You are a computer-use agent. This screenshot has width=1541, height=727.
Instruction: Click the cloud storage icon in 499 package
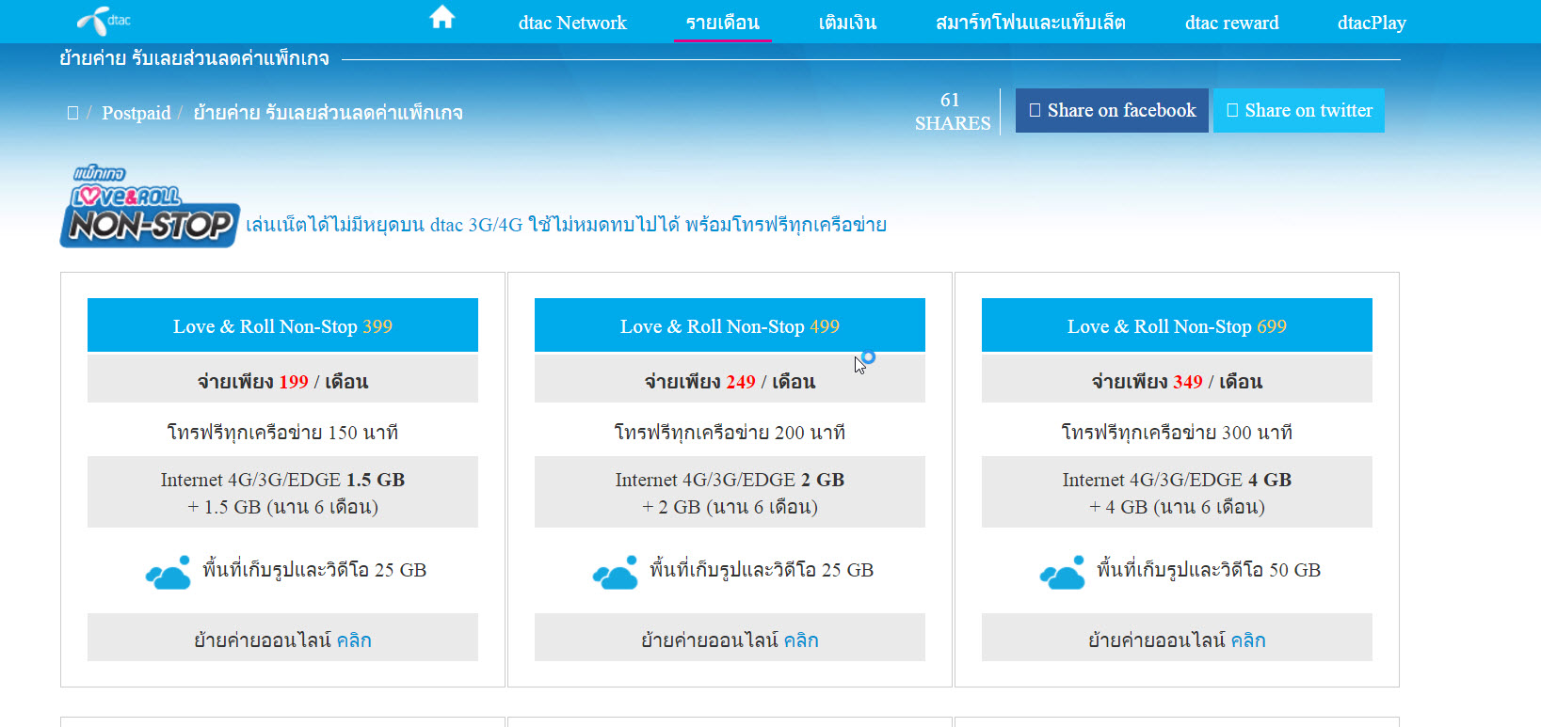[x=616, y=572]
